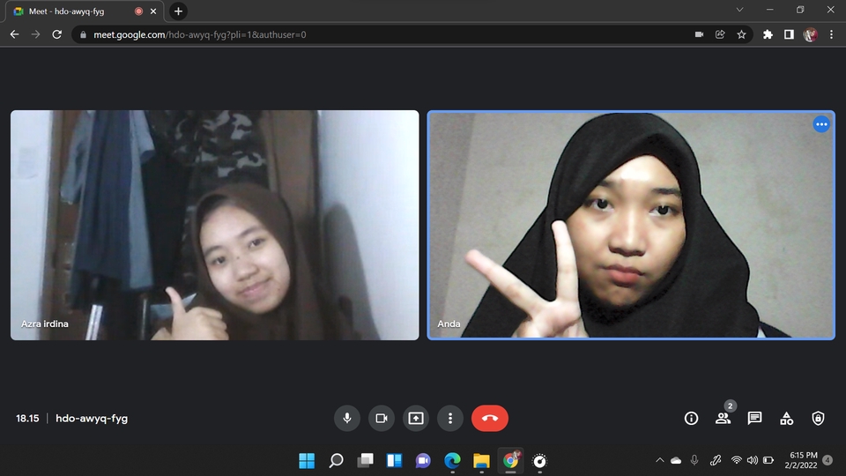The image size is (846, 476).
Task: Show everyone in the People panel
Action: [723, 418]
